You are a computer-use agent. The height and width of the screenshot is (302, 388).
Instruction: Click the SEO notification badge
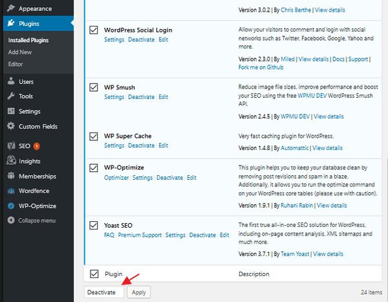pyautogui.click(x=37, y=146)
